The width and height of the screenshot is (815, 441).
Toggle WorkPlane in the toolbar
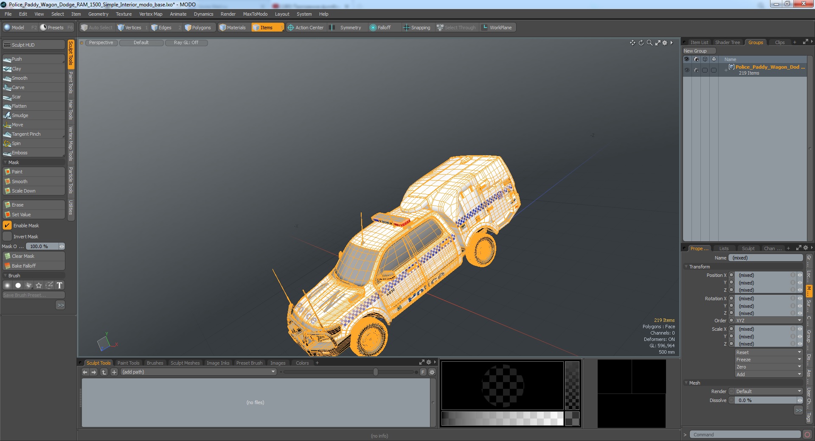(x=497, y=28)
